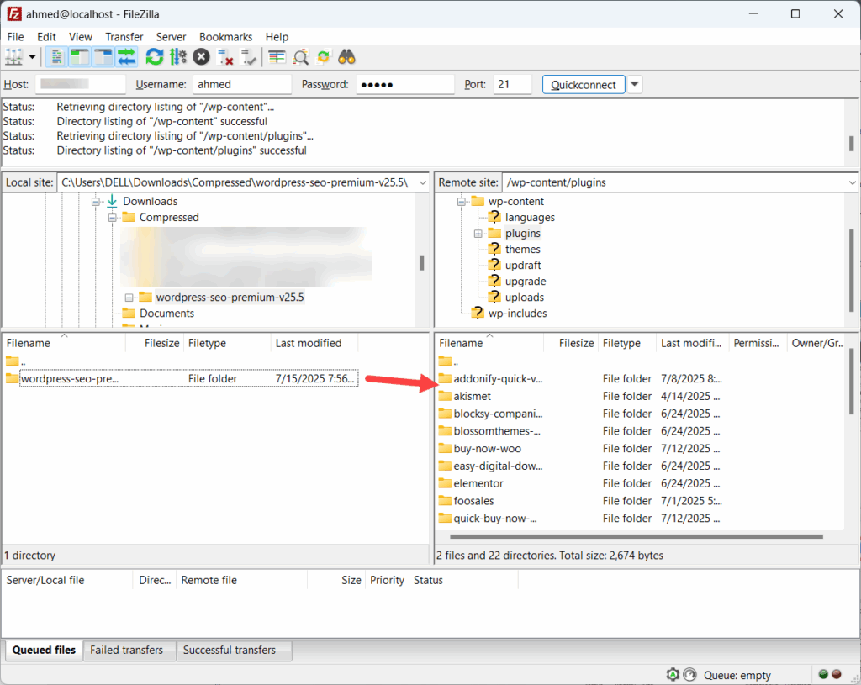Open the File menu
This screenshot has width=861, height=685.
click(15, 37)
